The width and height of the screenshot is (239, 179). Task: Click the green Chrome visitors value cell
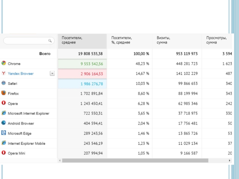[82, 64]
